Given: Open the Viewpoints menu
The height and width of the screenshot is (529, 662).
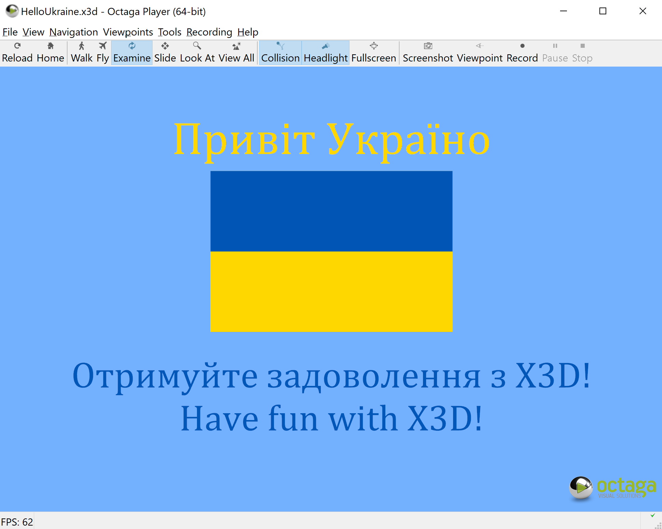Looking at the screenshot, I should pos(128,32).
